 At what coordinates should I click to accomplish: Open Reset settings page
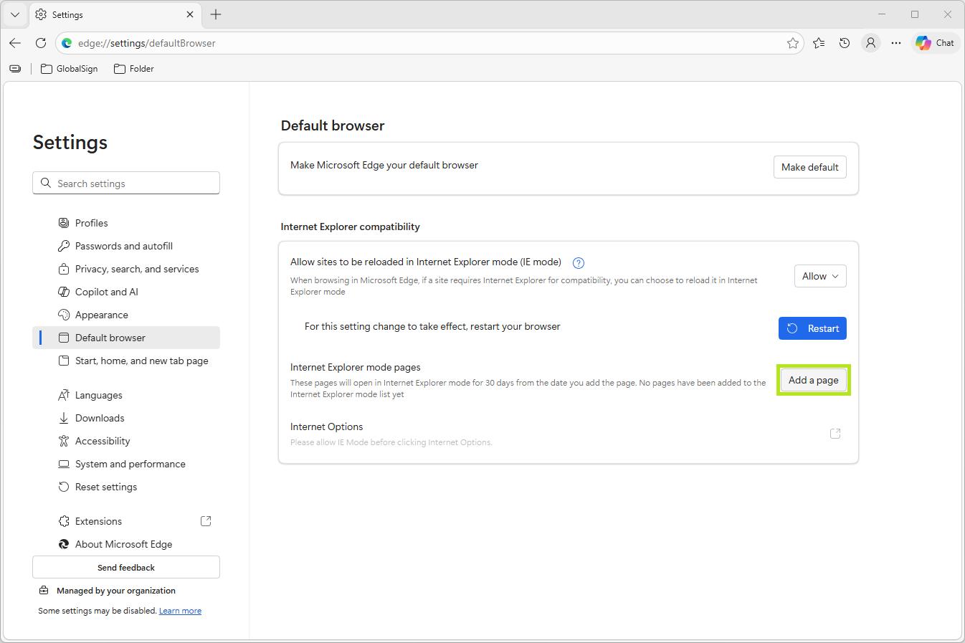pyautogui.click(x=126, y=487)
